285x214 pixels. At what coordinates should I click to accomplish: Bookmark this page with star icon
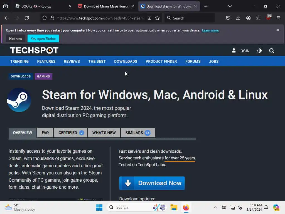(158, 18)
